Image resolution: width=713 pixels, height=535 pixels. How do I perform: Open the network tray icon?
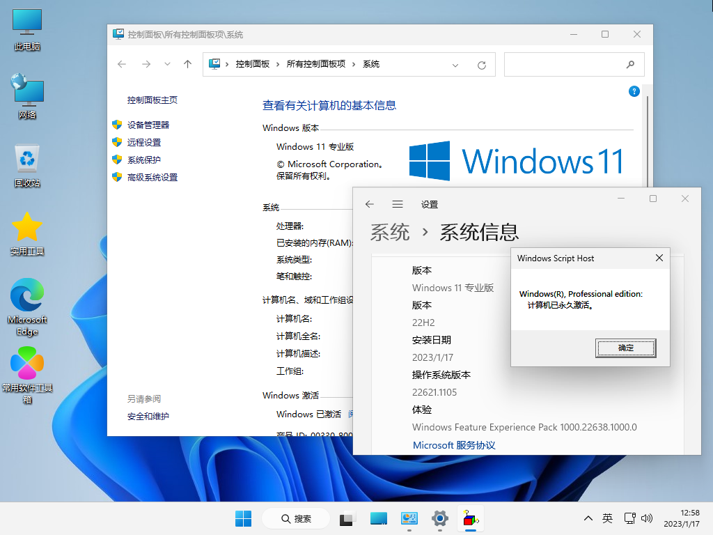tap(629, 518)
